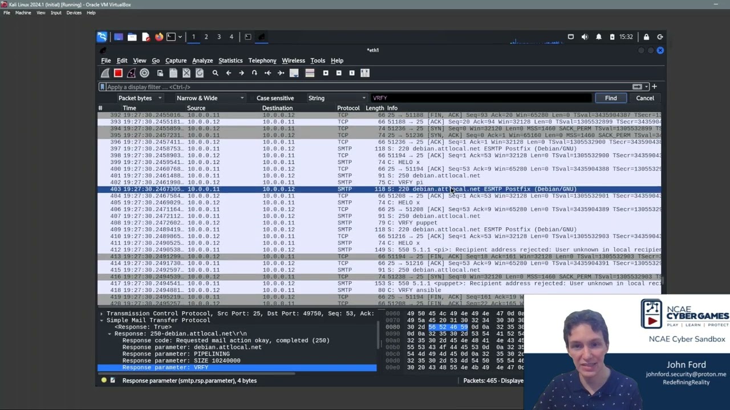This screenshot has height=410, width=730.
Task: Click the Resize columns to fit content icon
Action: click(x=365, y=73)
